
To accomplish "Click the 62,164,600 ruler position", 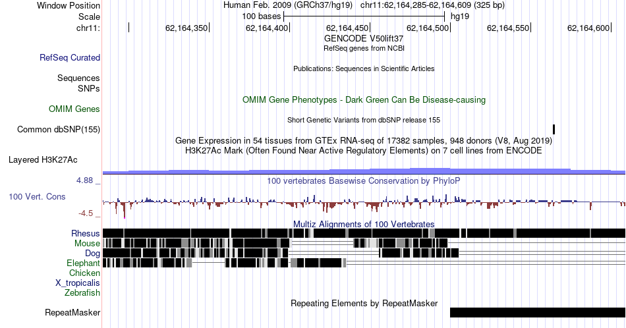I will pos(588,28).
